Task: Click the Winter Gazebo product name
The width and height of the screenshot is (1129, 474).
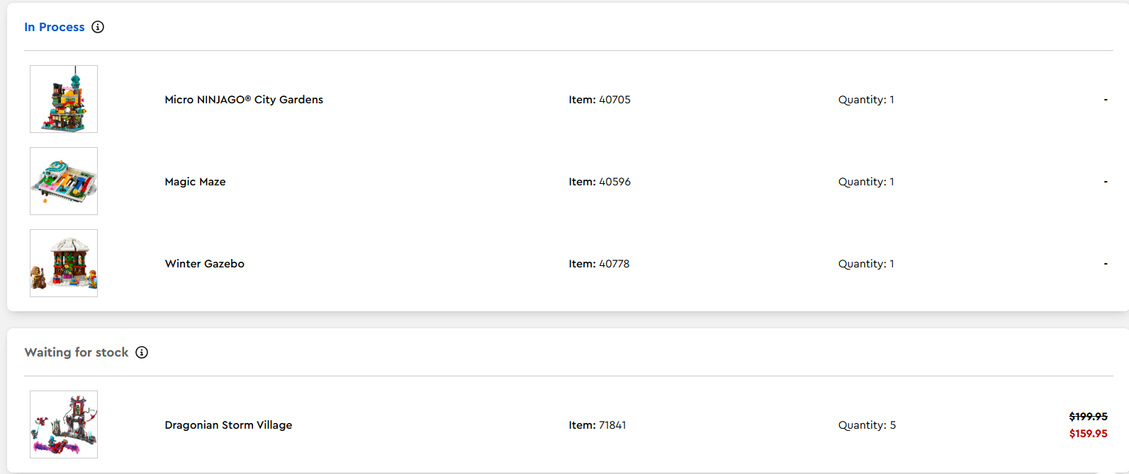Action: (x=204, y=264)
